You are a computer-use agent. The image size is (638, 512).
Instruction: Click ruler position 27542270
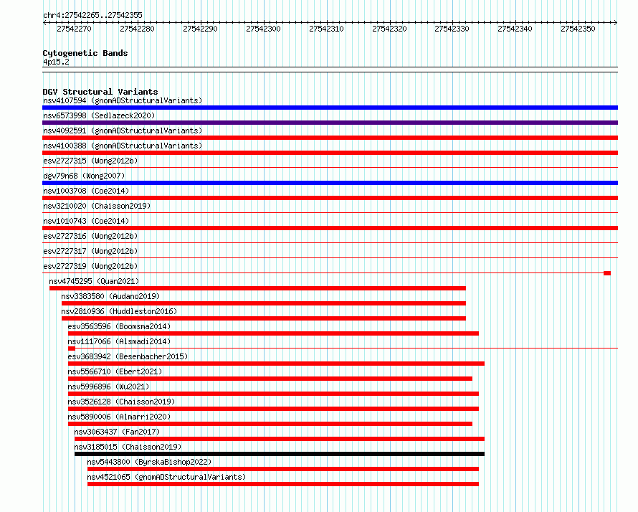[x=74, y=29]
